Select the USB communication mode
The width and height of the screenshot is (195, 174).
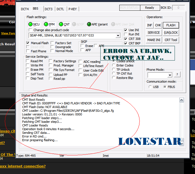click(x=150, y=87)
